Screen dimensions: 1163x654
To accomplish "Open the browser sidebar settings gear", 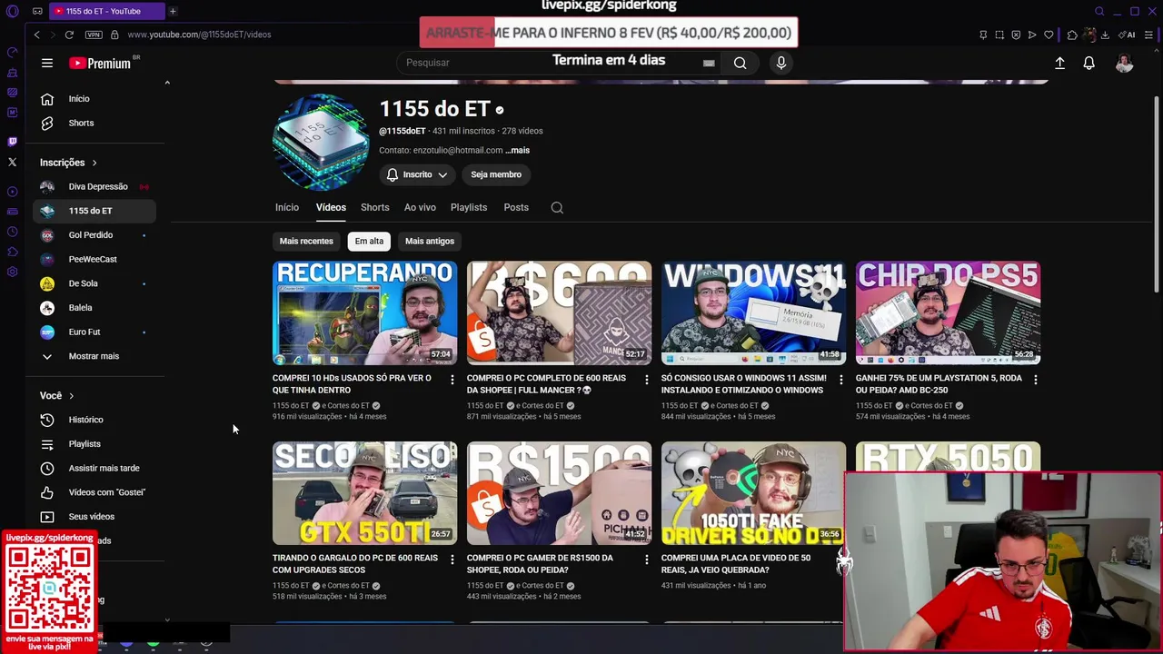I will [x=12, y=272].
